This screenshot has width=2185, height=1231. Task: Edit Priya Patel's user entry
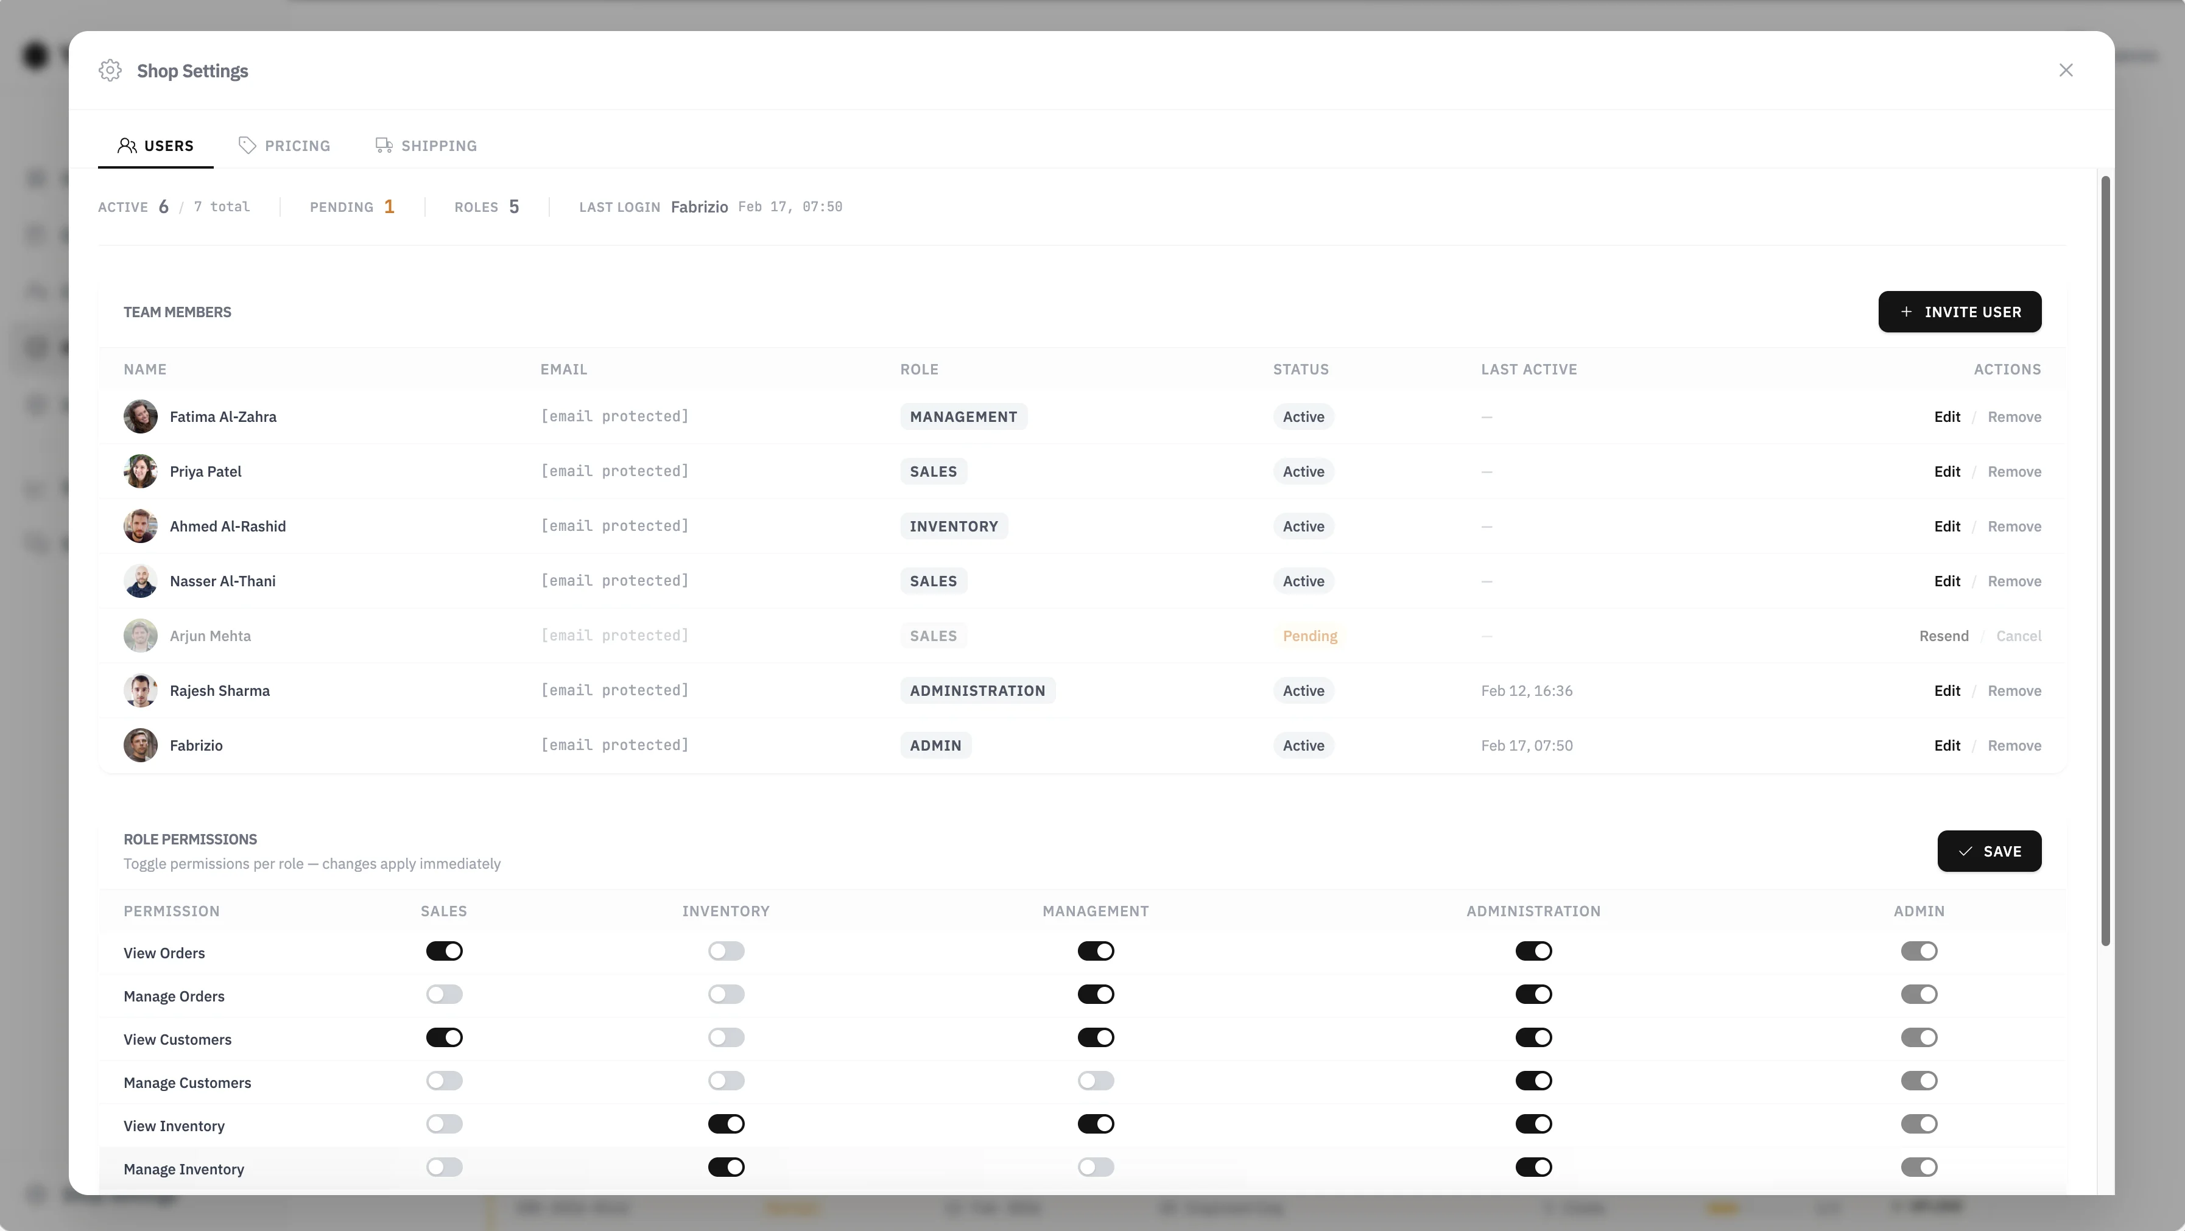click(x=1947, y=471)
